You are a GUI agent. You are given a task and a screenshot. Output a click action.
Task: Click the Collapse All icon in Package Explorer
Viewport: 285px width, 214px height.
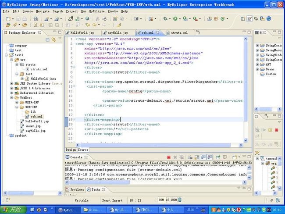[x=47, y=39]
